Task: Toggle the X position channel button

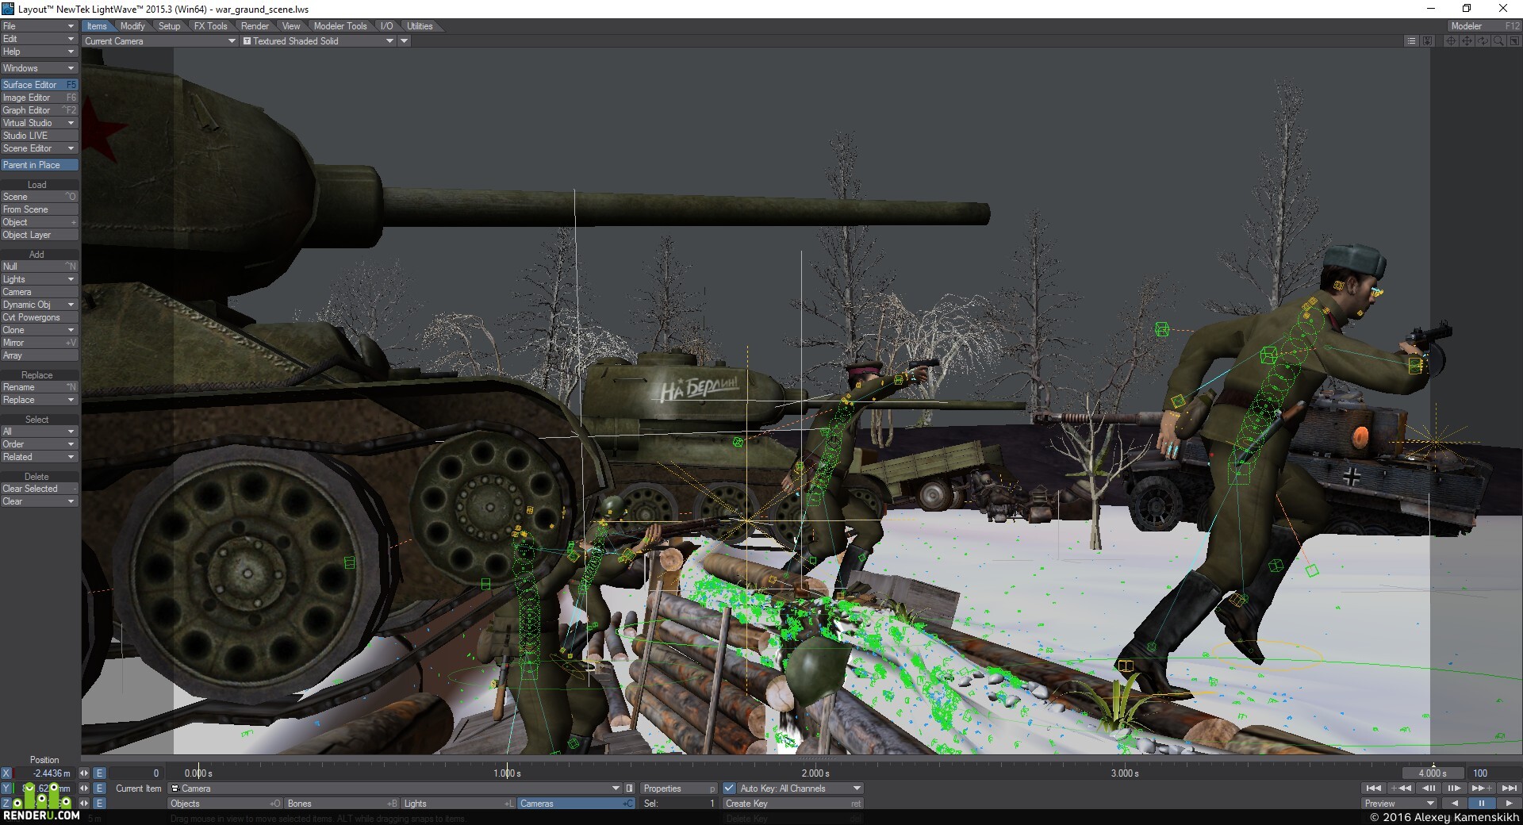Action: coord(6,773)
